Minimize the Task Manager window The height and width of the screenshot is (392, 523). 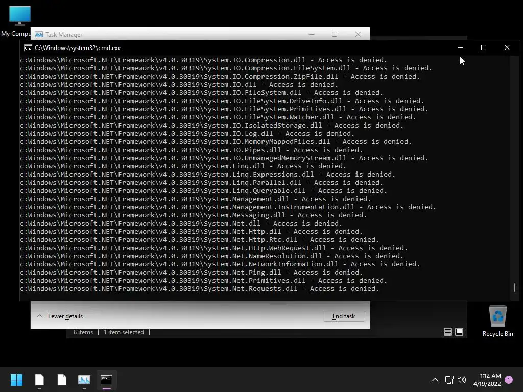pyautogui.click(x=312, y=34)
